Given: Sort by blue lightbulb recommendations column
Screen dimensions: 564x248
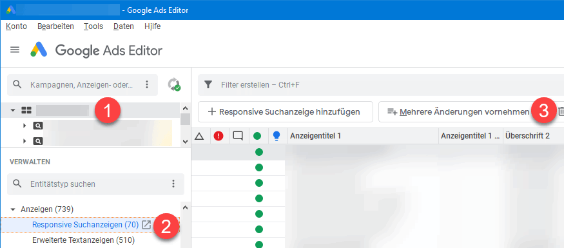Looking at the screenshot, I should tap(277, 135).
